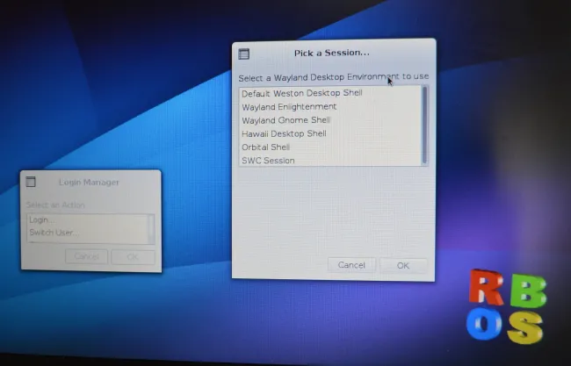Screen dimensions: 571x366
Task: Click the Login Manager window menu icon
Action: [31, 182]
